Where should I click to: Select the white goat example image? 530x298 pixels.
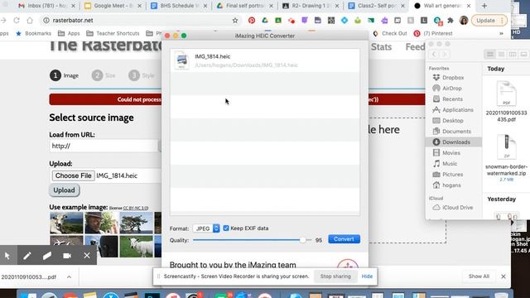point(136,247)
